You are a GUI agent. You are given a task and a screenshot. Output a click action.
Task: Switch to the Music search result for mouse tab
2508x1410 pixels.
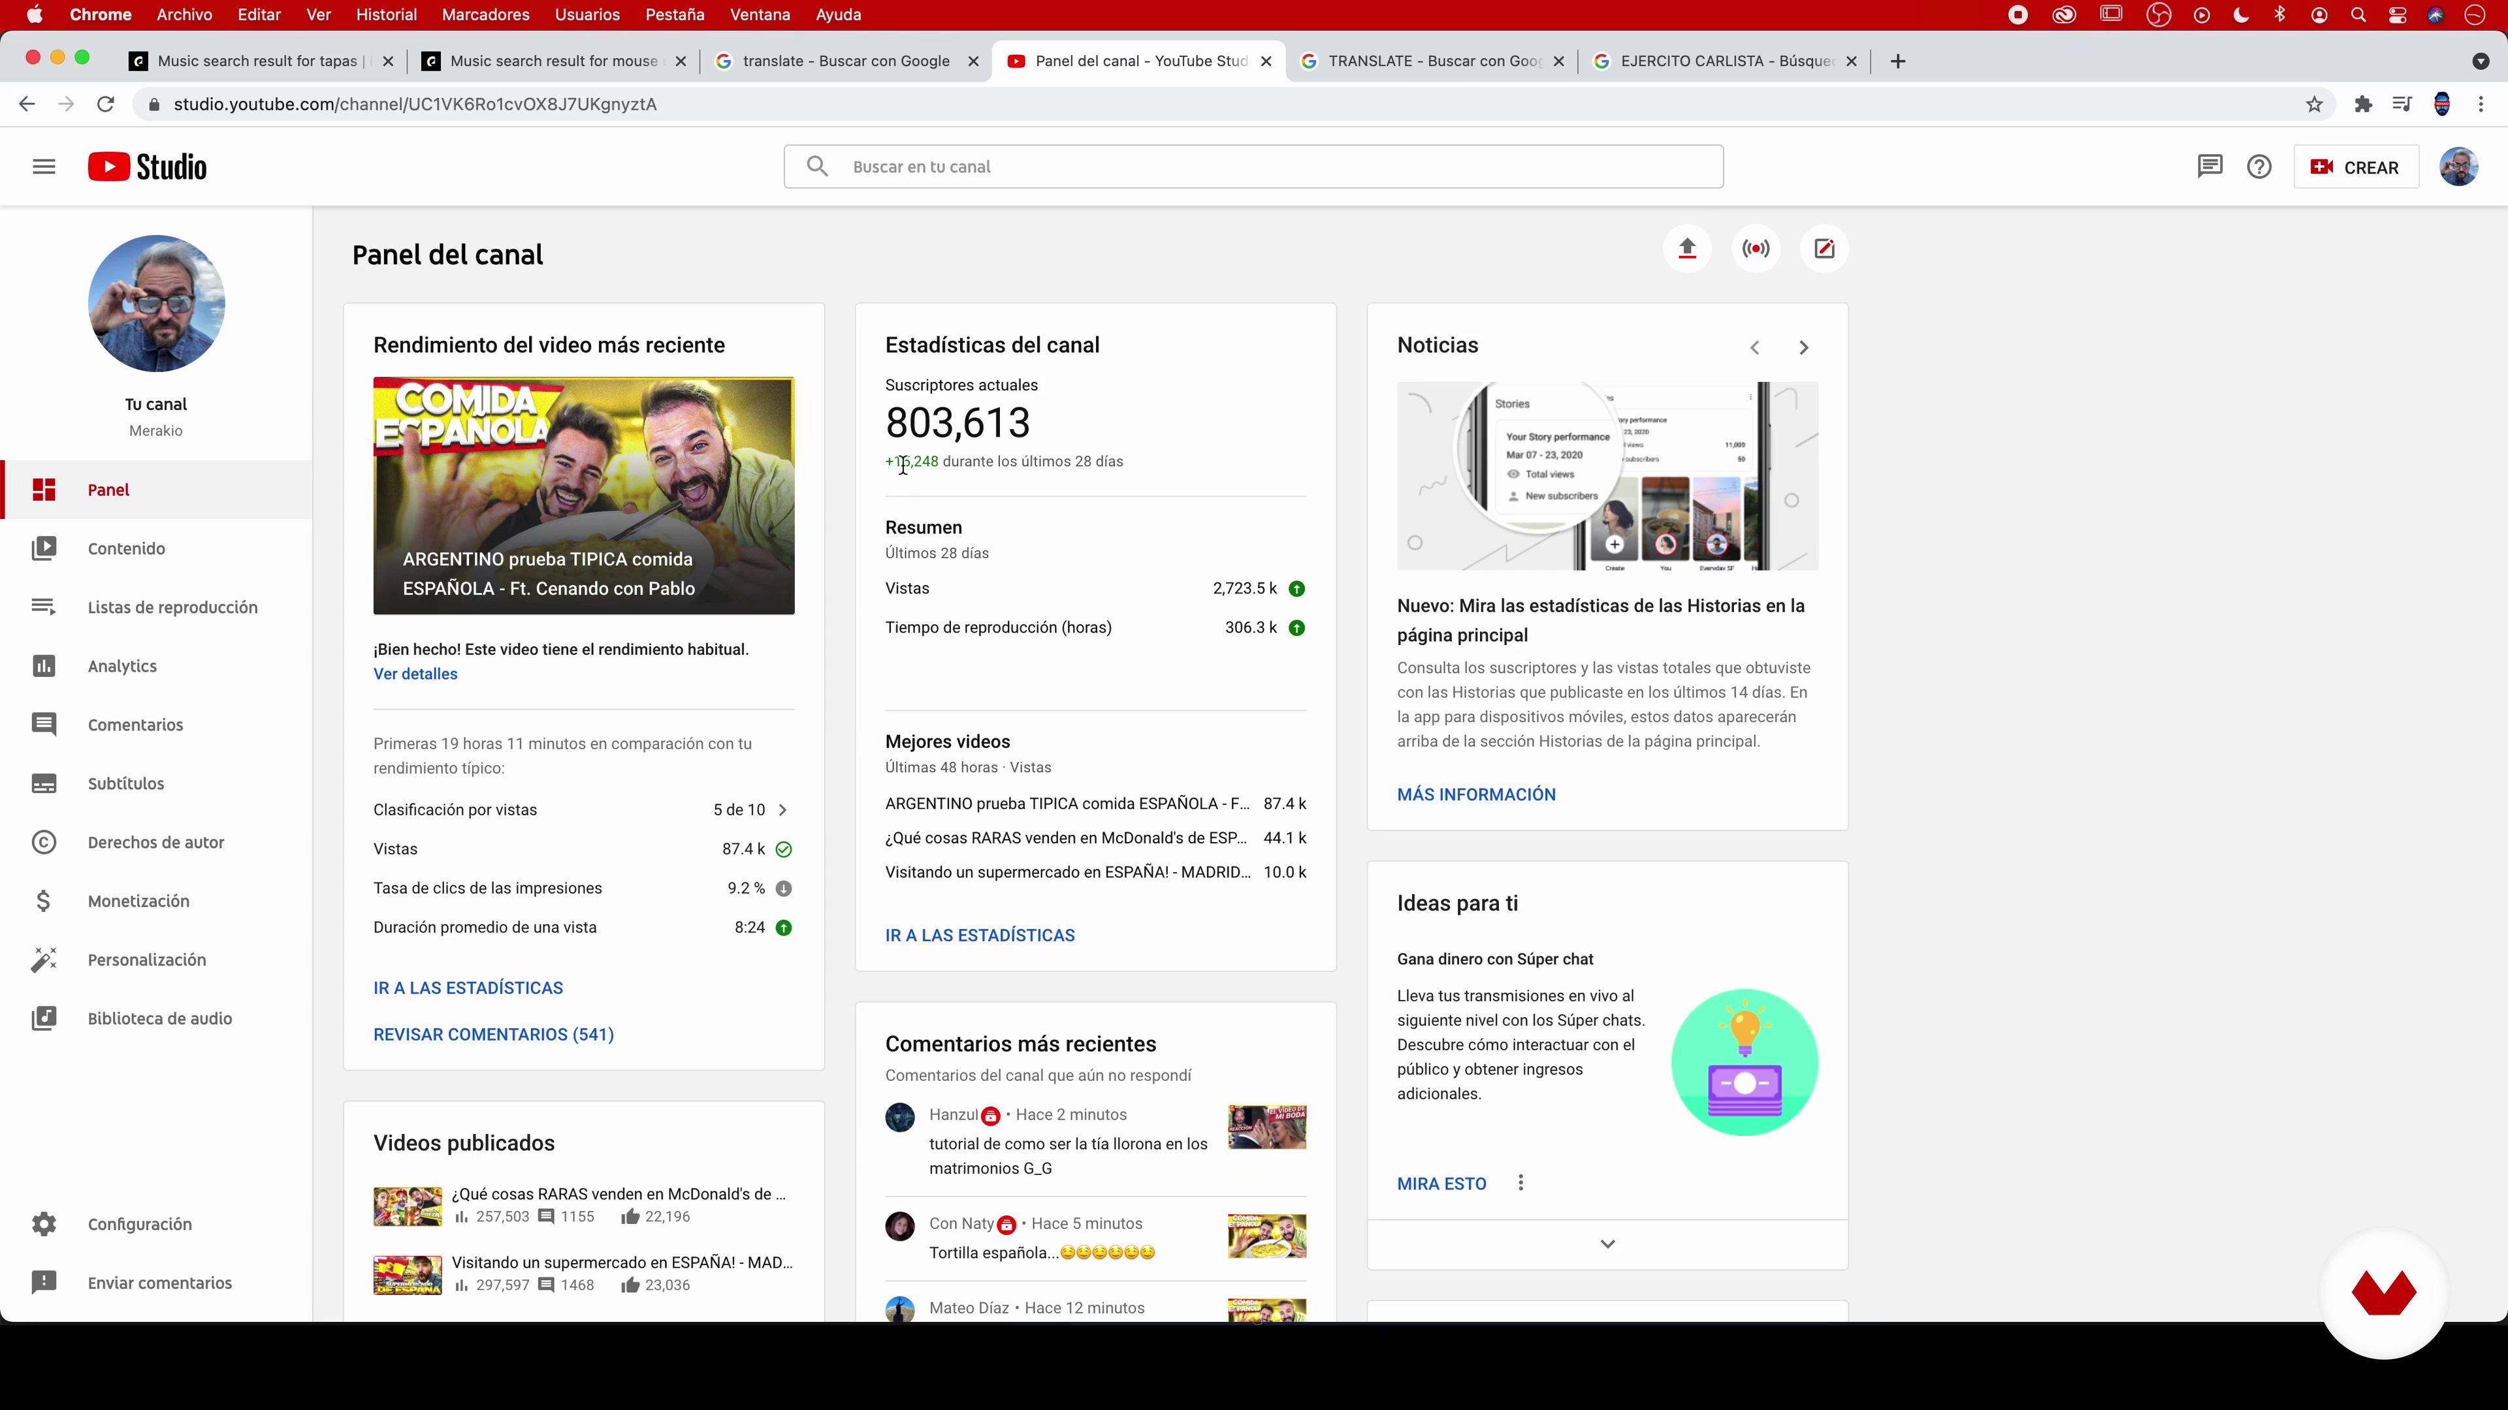[x=553, y=60]
